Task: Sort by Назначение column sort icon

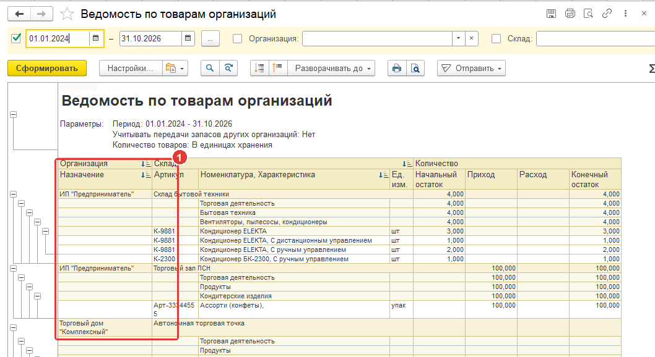Action: click(145, 175)
